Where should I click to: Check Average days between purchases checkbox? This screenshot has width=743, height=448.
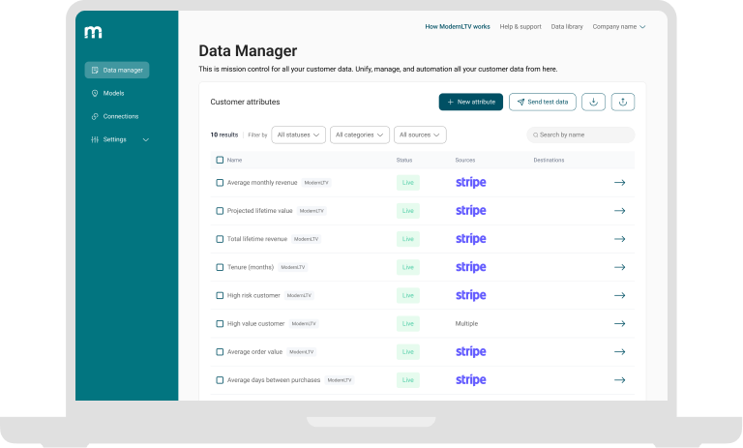tap(220, 380)
